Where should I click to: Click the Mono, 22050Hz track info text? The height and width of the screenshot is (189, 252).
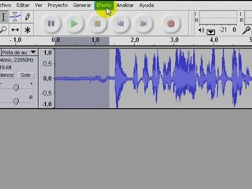pos(17,60)
